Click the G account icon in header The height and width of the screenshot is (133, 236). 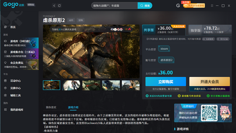[178, 6]
